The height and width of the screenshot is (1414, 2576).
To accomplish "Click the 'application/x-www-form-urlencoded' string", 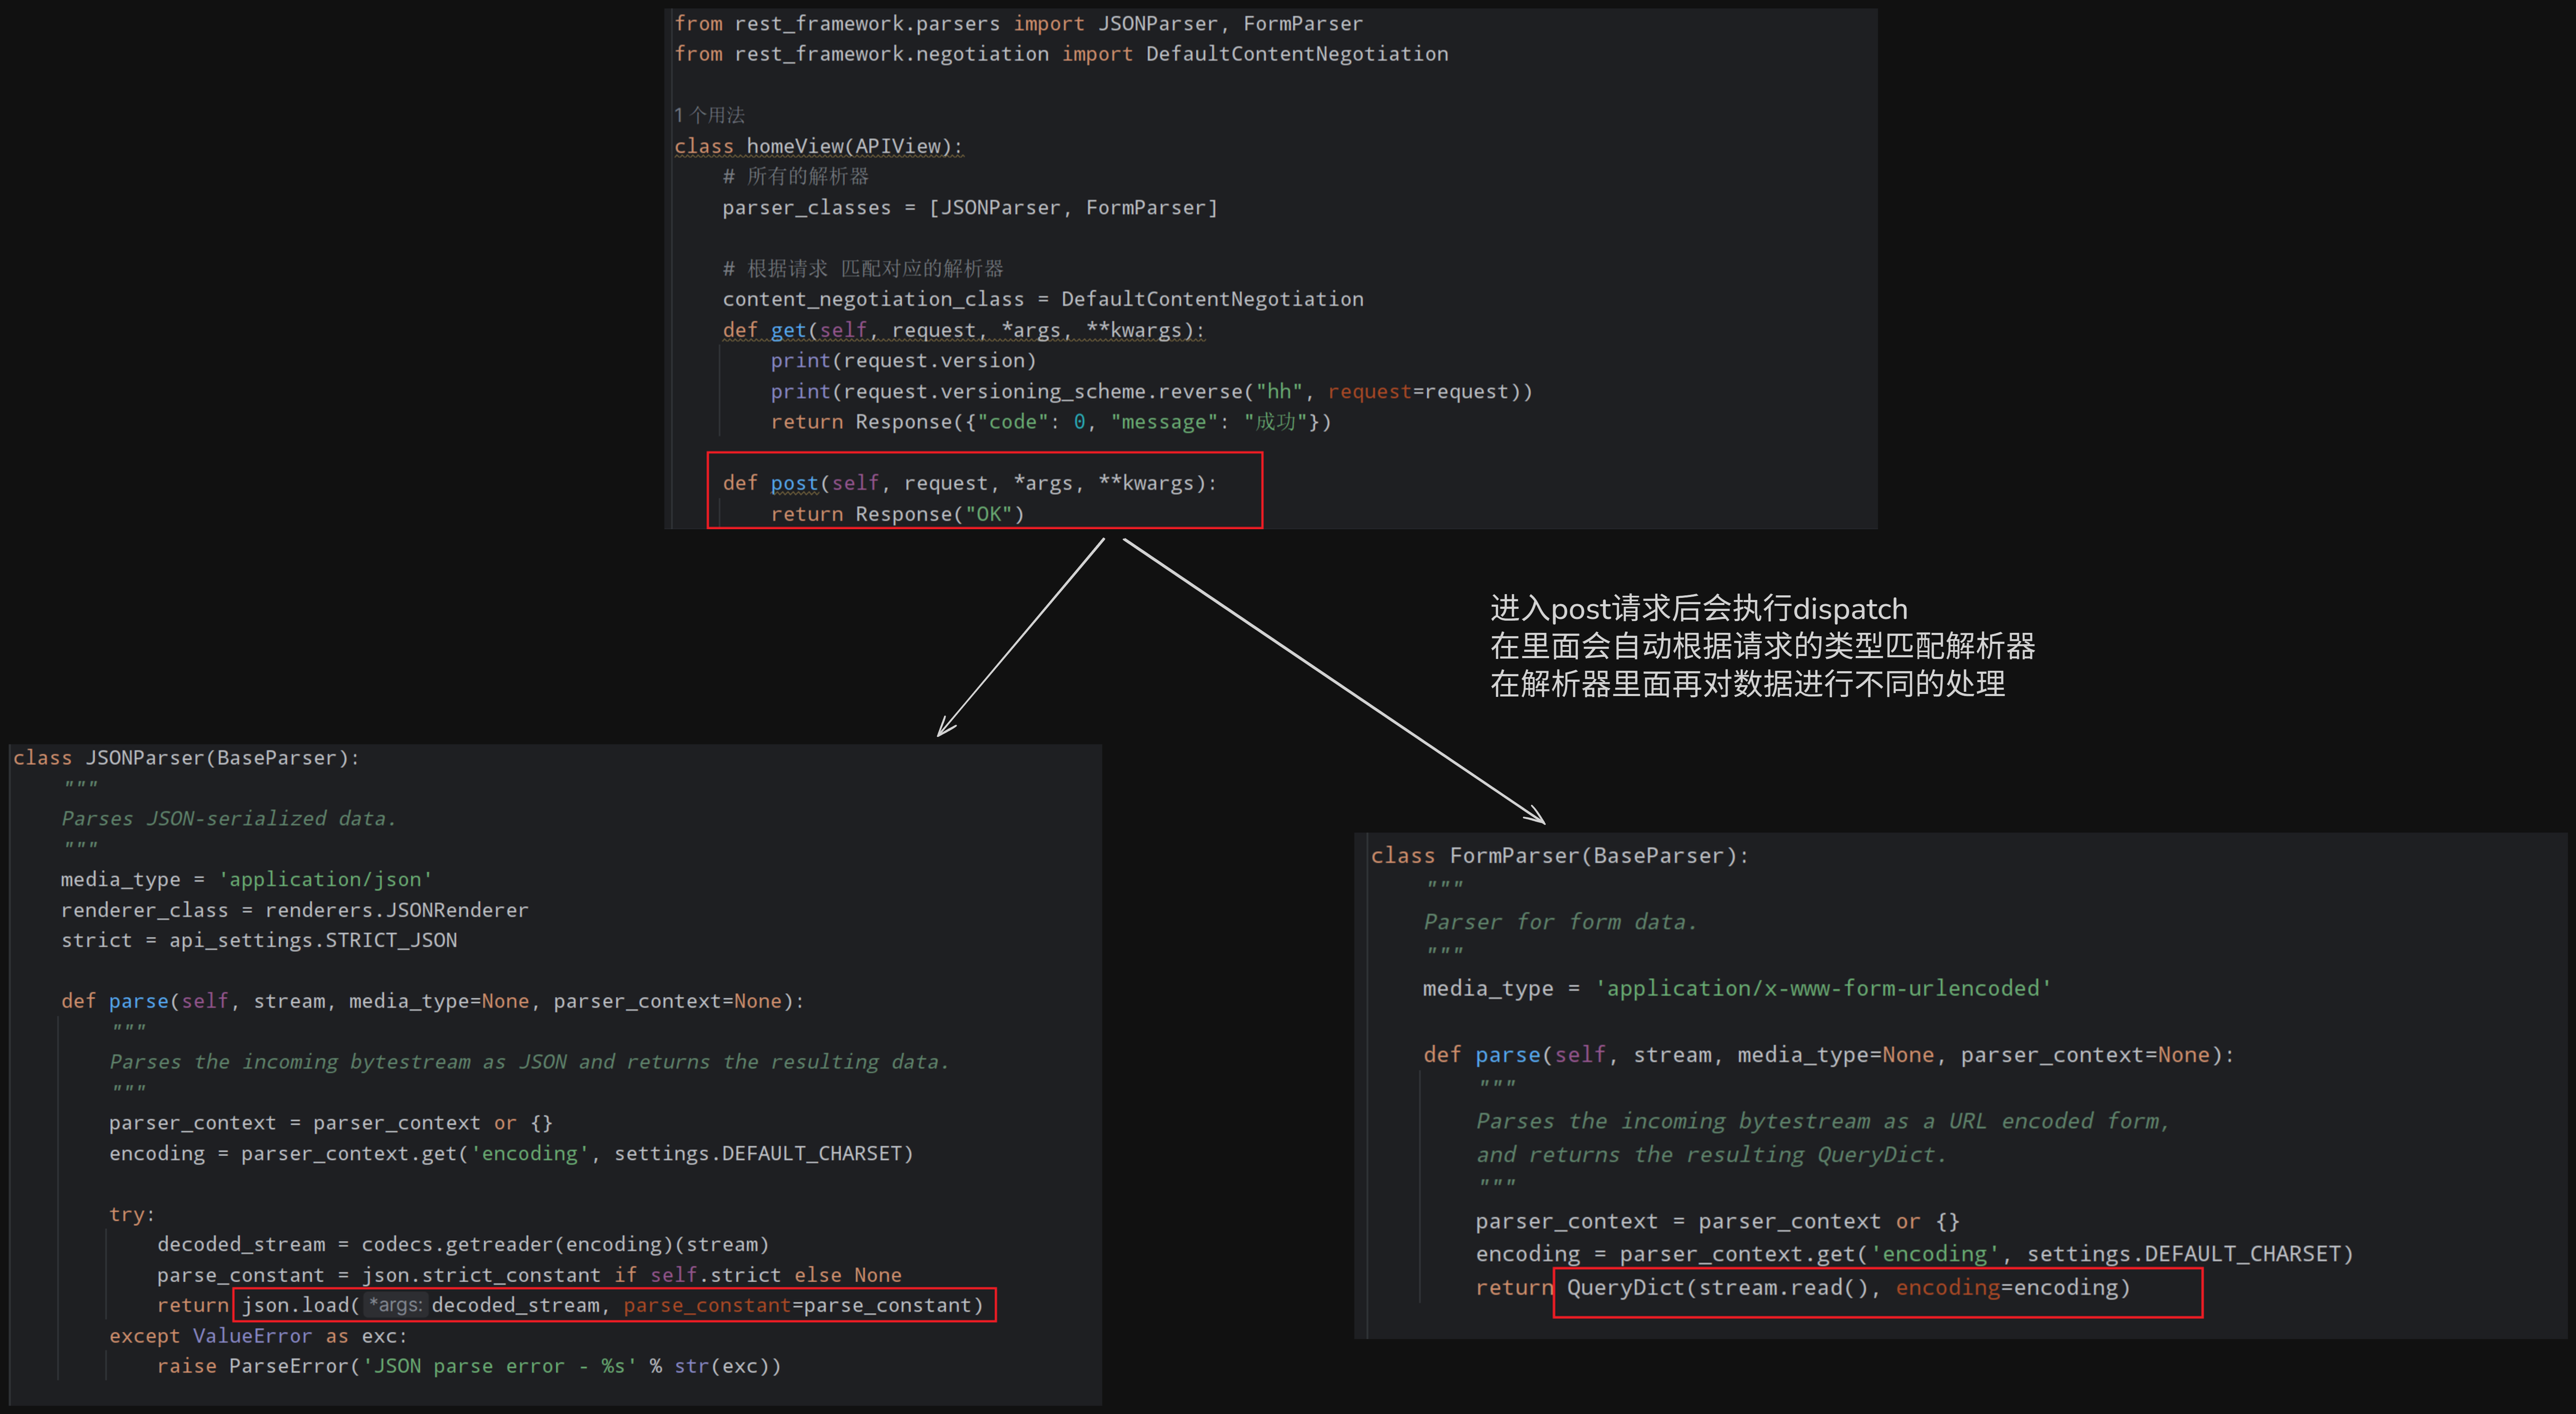I will click(1822, 988).
